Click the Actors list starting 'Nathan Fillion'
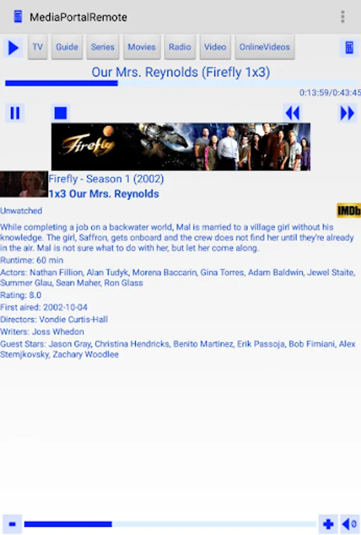Viewport: 361px width, 535px height. pyautogui.click(x=178, y=278)
